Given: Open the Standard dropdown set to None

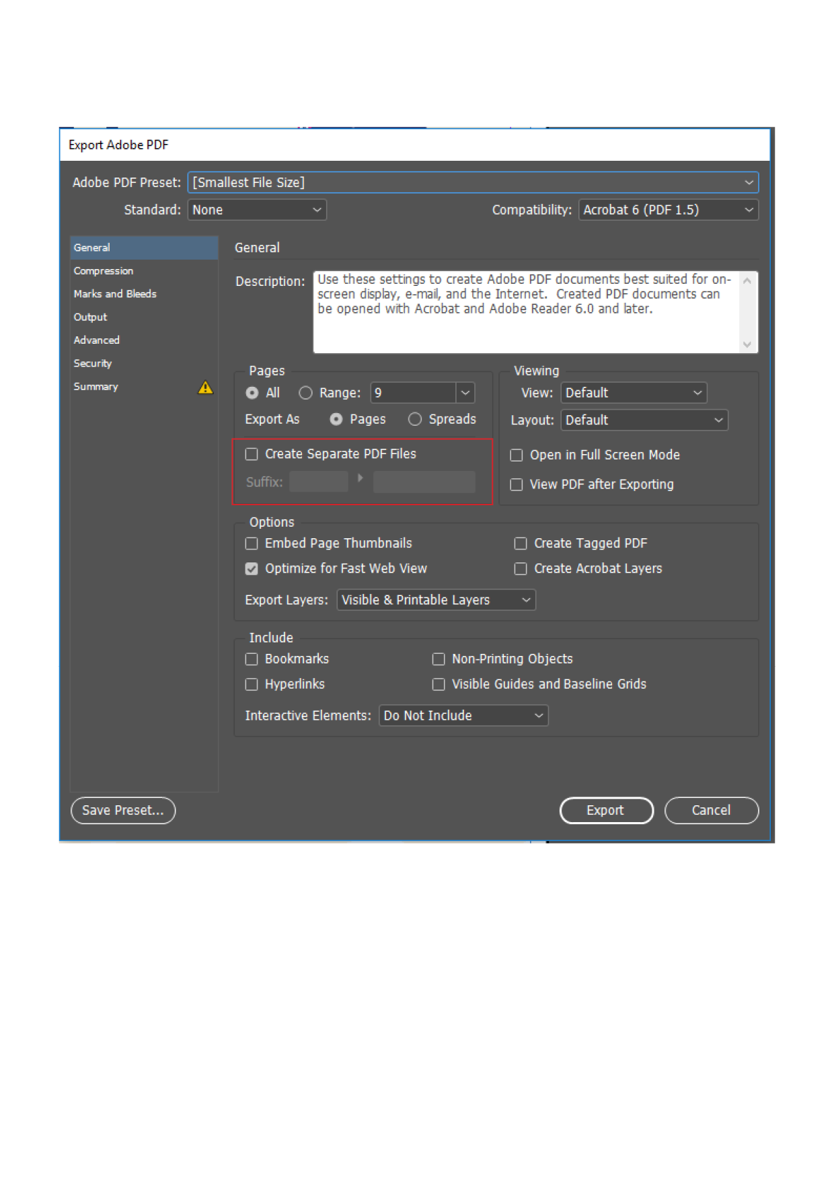Looking at the screenshot, I should pyautogui.click(x=257, y=210).
